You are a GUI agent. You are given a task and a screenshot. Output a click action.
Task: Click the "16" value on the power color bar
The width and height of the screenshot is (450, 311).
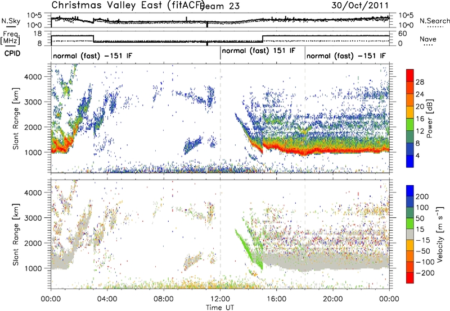click(420, 119)
